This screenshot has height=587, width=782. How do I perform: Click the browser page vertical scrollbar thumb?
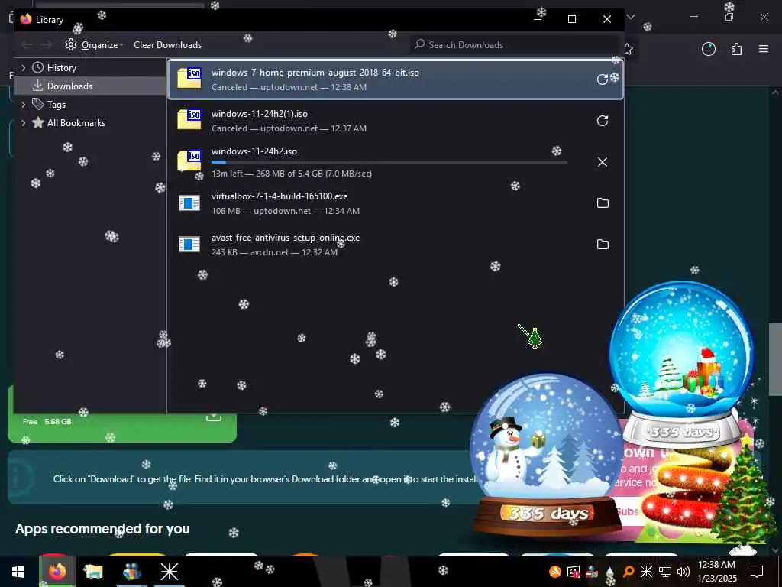(774, 359)
